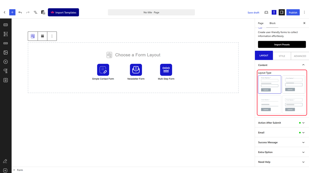This screenshot has height=173, width=309.
Task: Save the page as draft
Action: [x=253, y=13]
